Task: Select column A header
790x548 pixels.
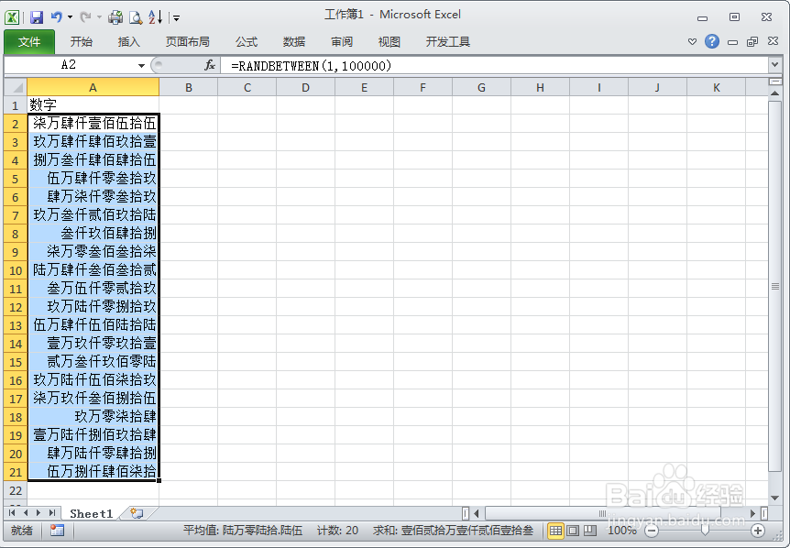Action: click(93, 88)
